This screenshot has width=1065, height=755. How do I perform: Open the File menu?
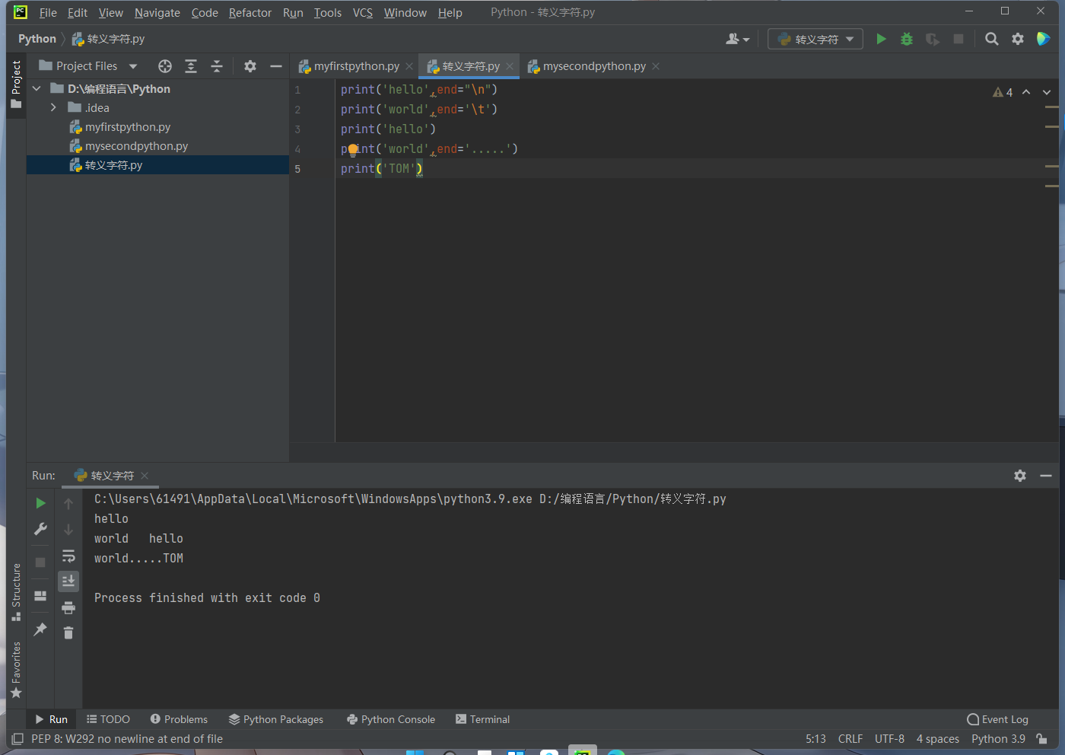tap(48, 13)
